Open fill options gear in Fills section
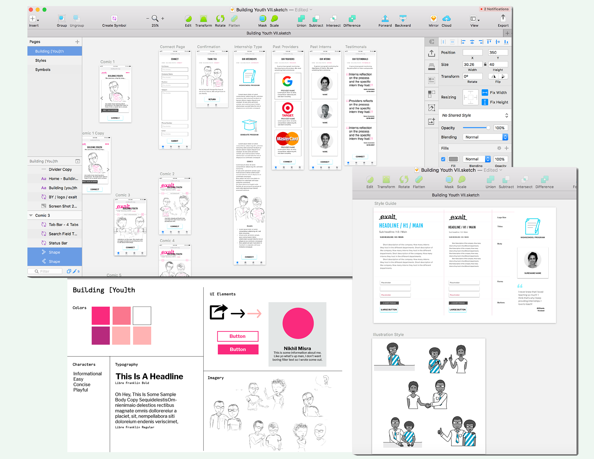 point(499,148)
